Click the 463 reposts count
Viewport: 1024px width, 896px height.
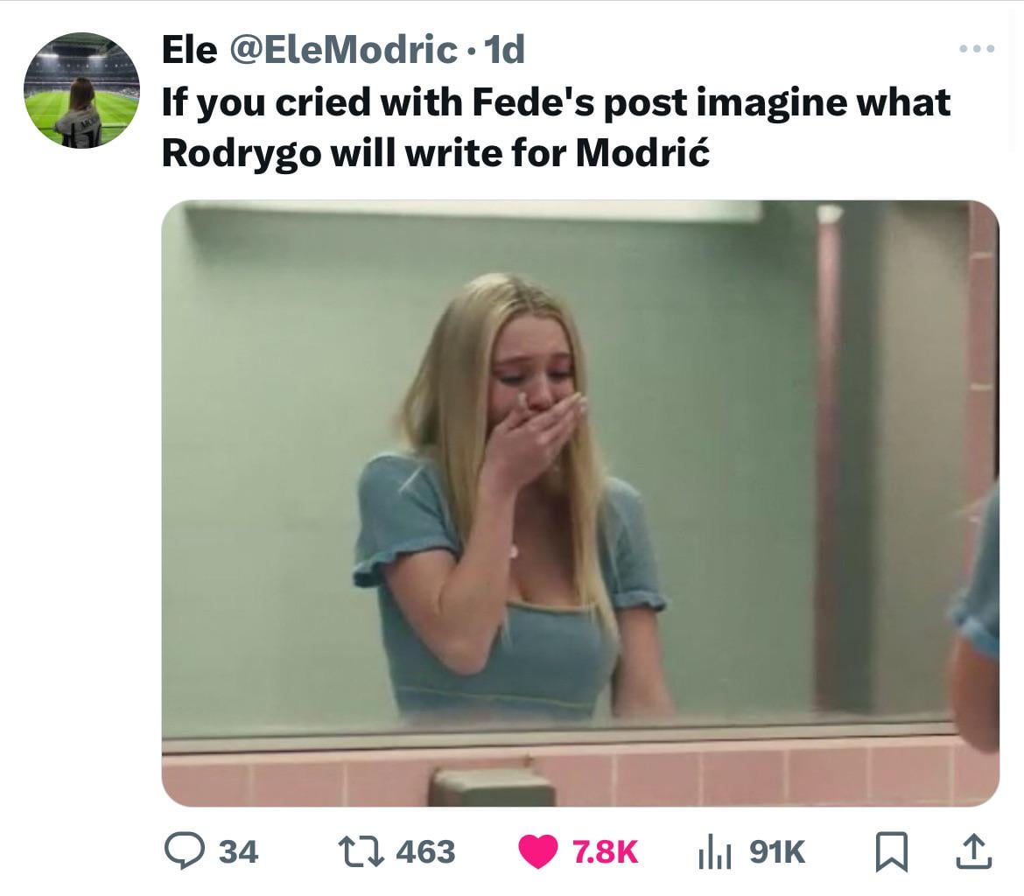click(426, 851)
